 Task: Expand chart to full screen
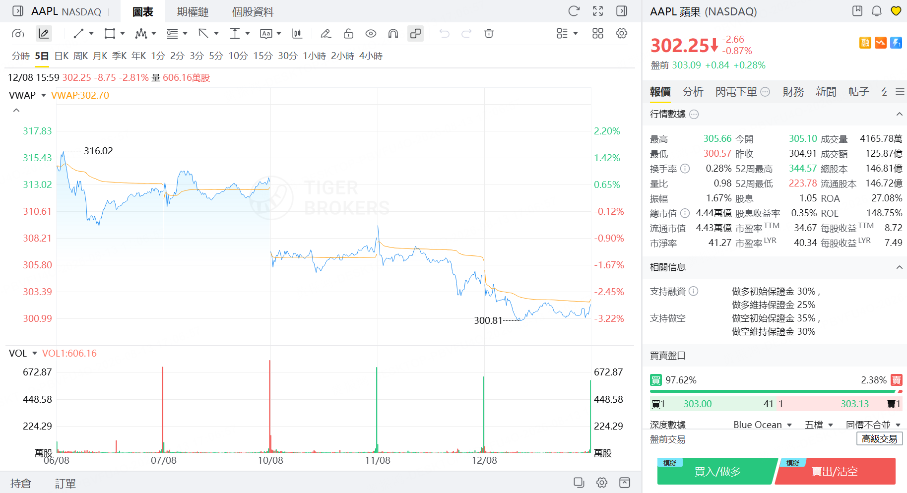(x=598, y=11)
